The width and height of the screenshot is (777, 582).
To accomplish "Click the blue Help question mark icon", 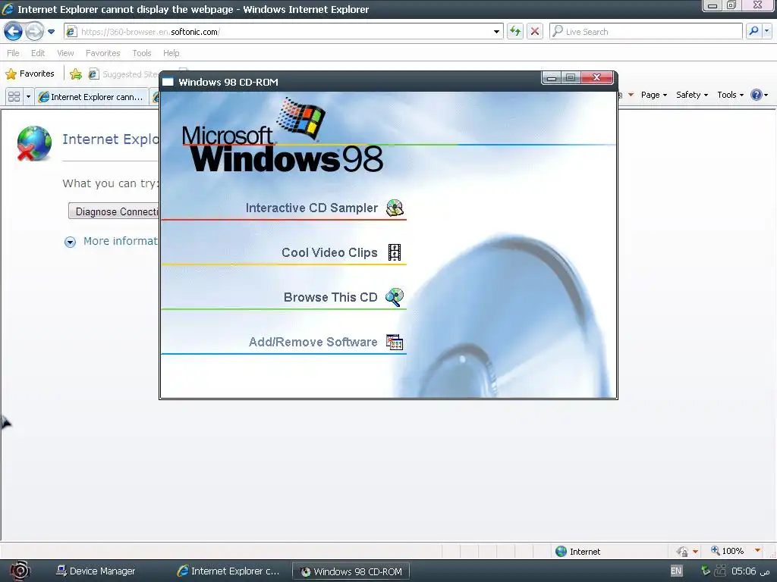I will pyautogui.click(x=757, y=95).
